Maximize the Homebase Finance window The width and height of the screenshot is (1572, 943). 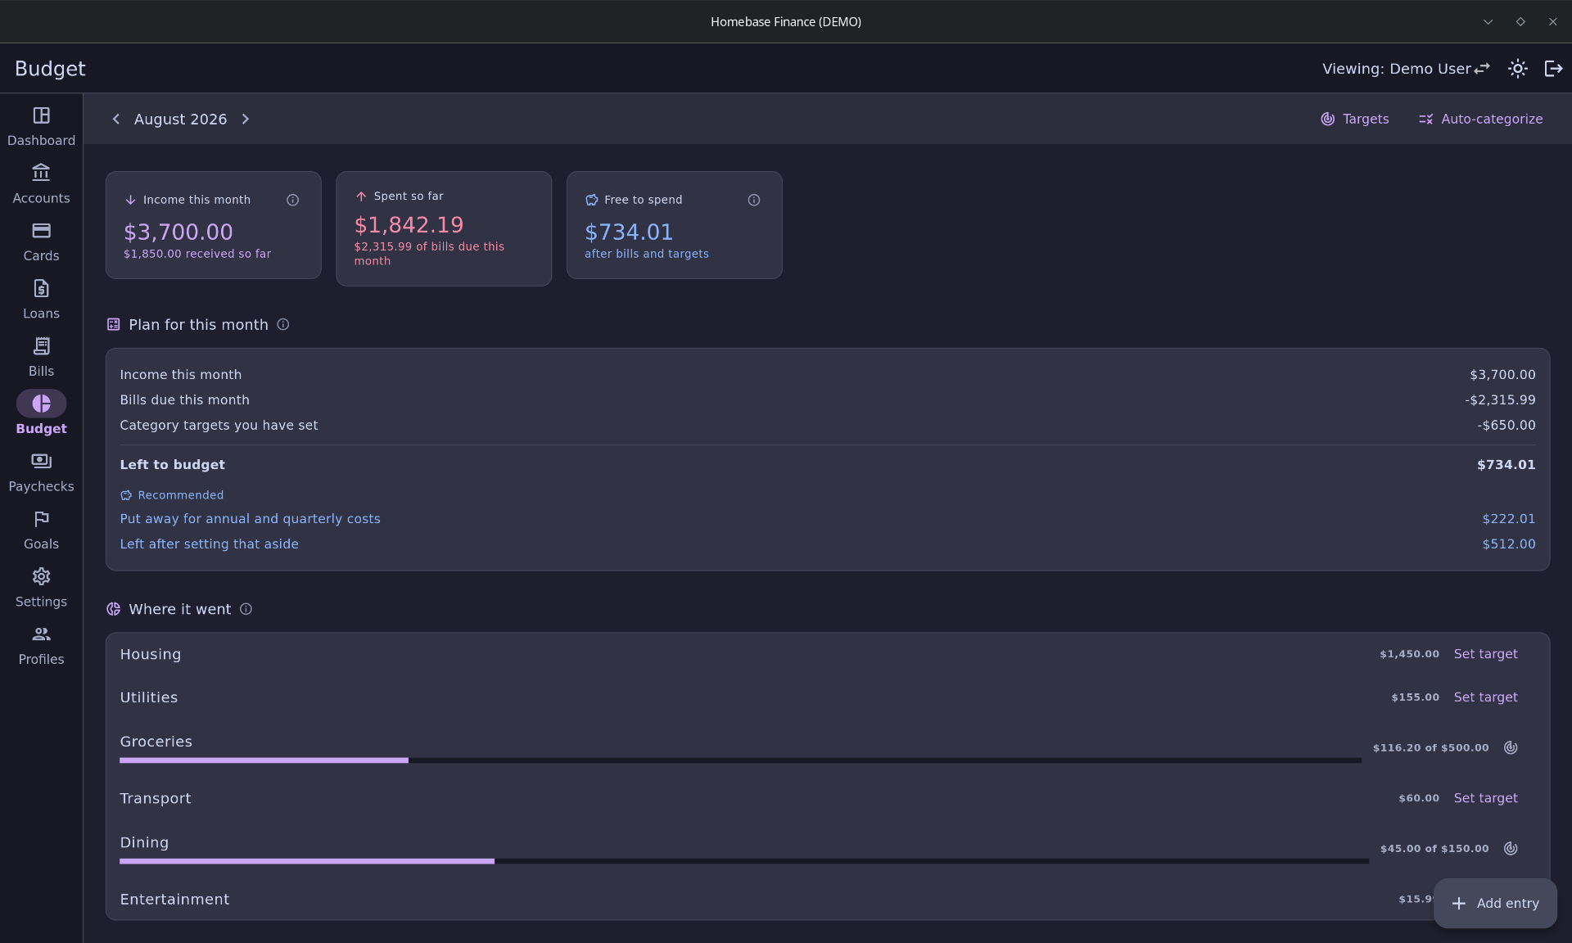click(x=1520, y=22)
